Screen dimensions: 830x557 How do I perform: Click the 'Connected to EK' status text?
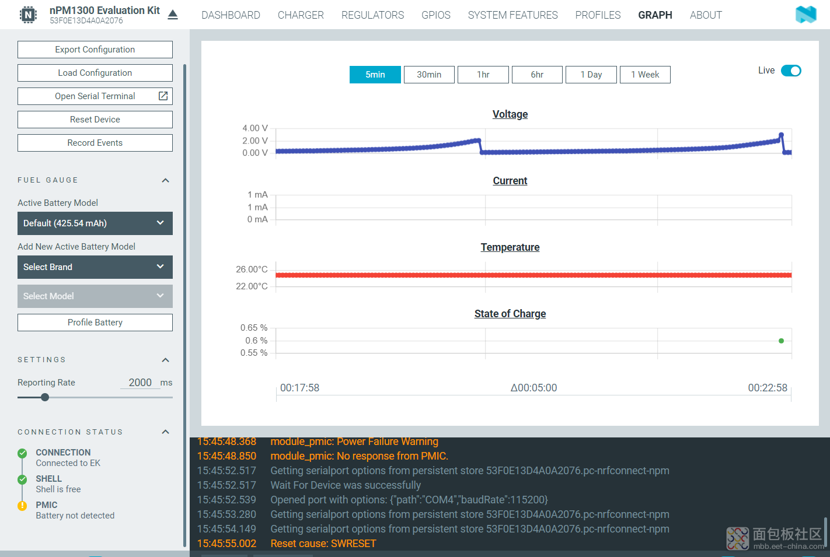coord(68,463)
